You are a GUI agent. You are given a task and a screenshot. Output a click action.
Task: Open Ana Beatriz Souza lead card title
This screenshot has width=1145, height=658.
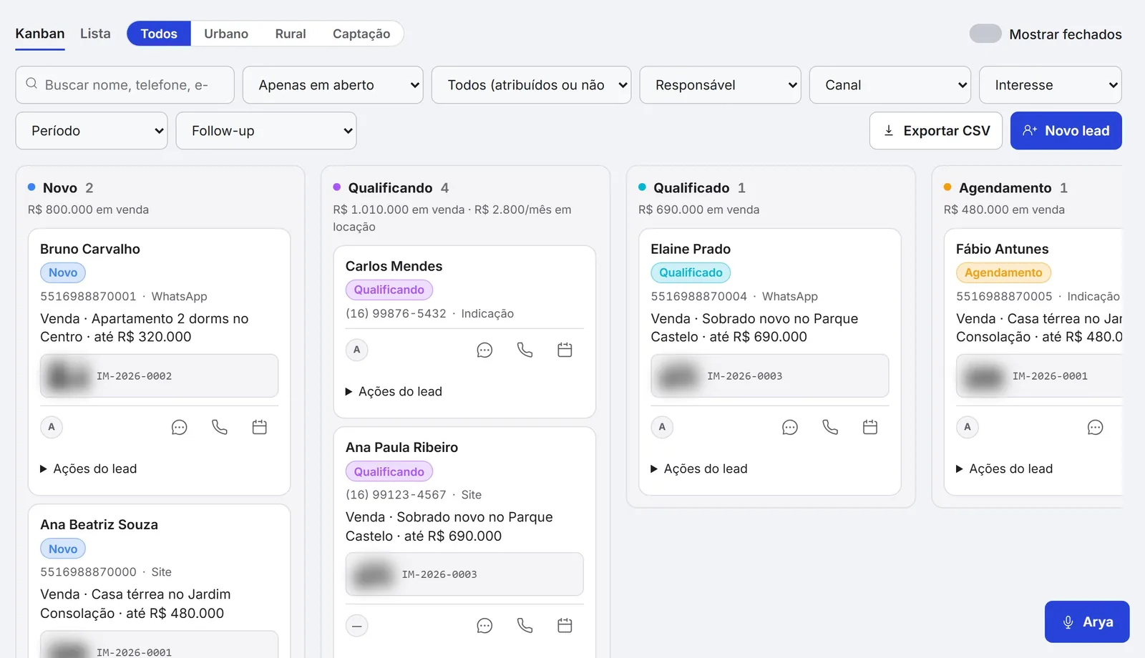click(99, 525)
